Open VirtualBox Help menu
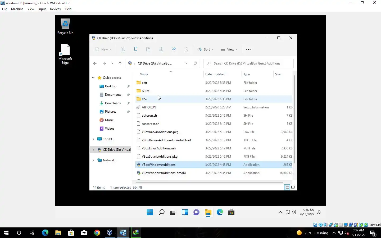 point(68,9)
